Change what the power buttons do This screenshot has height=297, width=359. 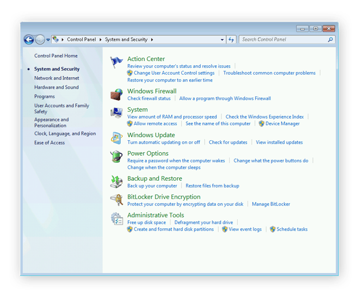(271, 161)
